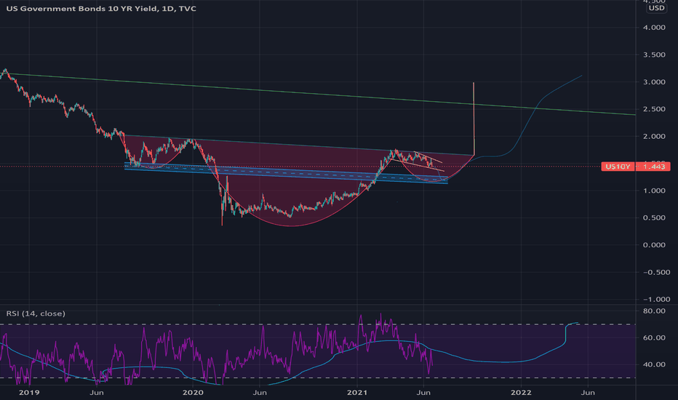Click the 3.500 price axis label
The image size is (678, 400).
point(654,55)
